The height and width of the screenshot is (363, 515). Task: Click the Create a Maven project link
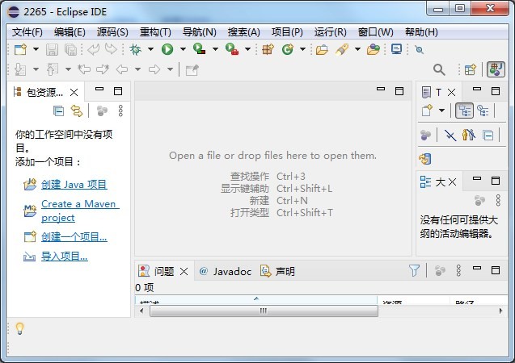(80, 211)
